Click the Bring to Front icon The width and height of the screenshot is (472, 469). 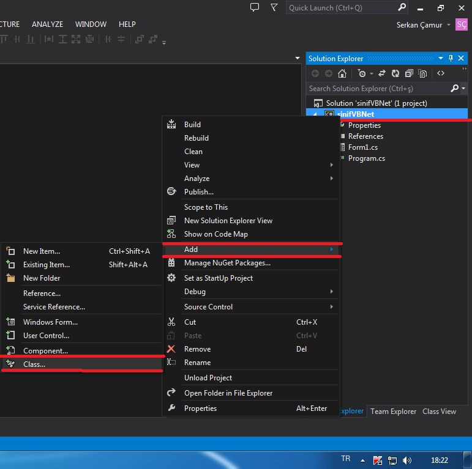click(140, 39)
